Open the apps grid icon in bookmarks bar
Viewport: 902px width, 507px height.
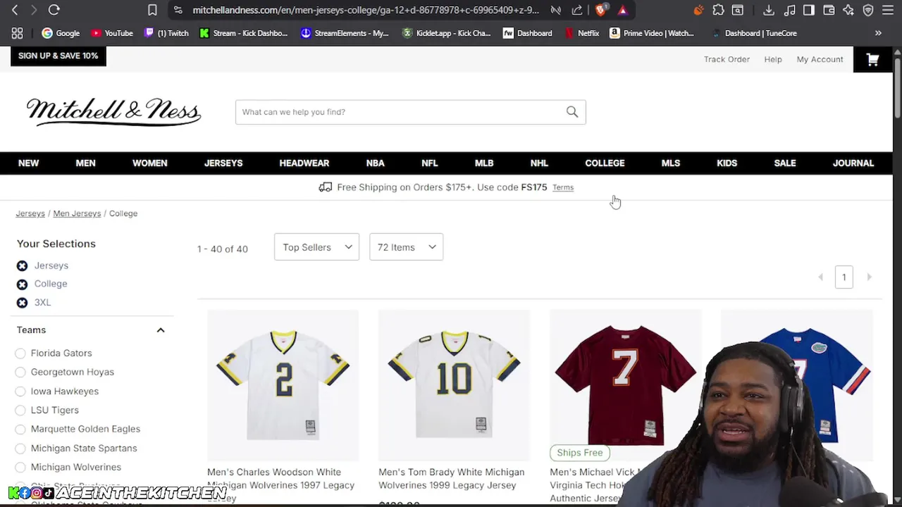[x=17, y=33]
